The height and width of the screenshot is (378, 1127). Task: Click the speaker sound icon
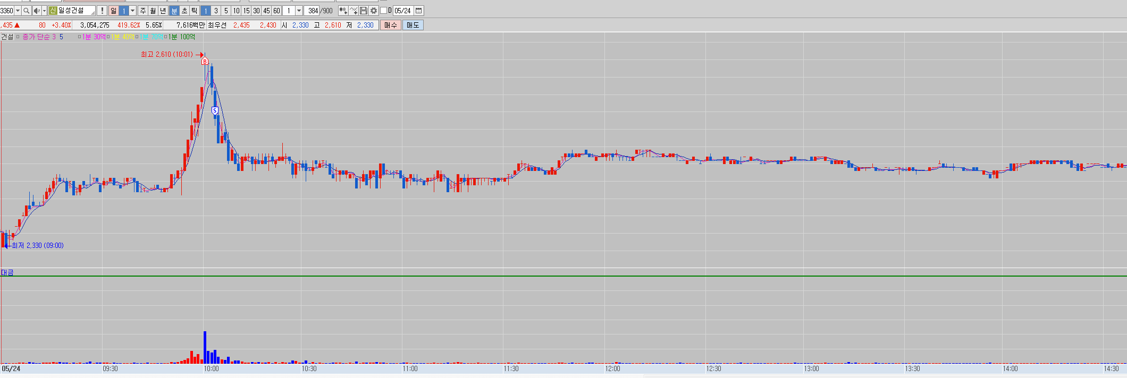pos(36,11)
